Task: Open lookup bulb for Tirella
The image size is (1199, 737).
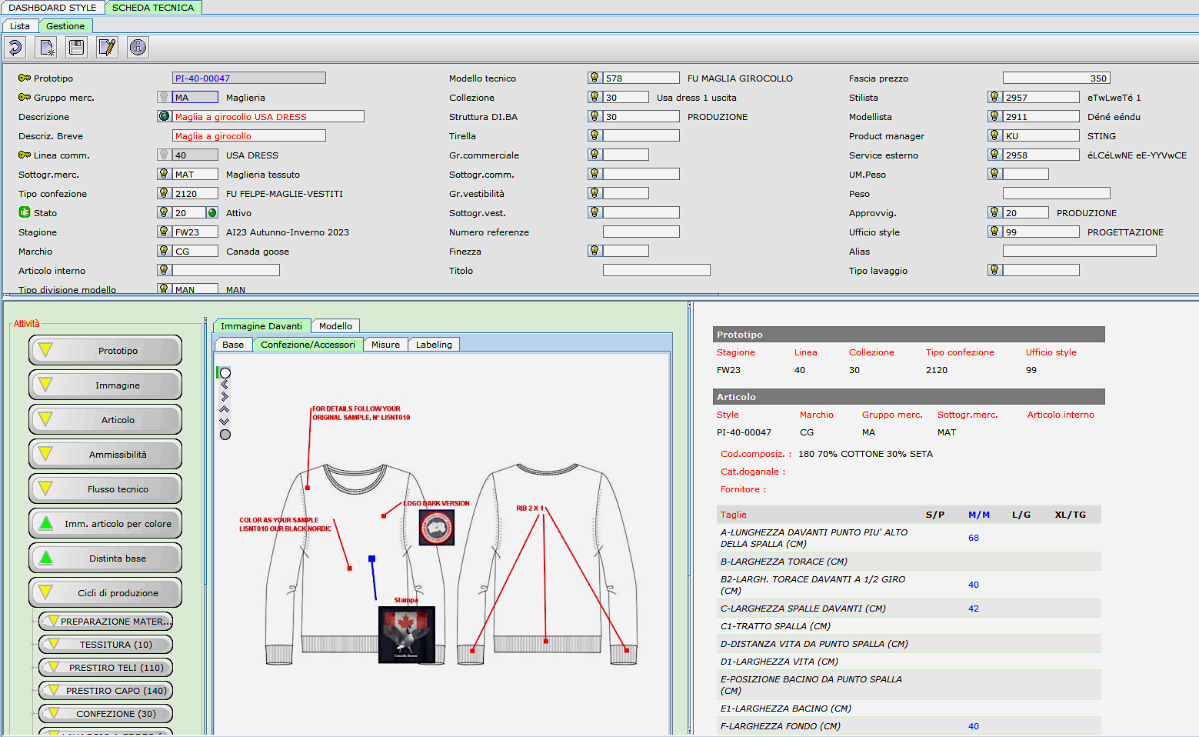Action: click(x=595, y=135)
